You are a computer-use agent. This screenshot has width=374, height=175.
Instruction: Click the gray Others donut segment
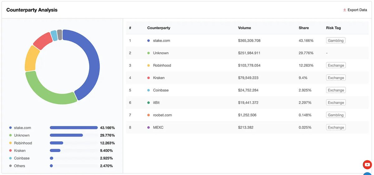coord(60,35)
